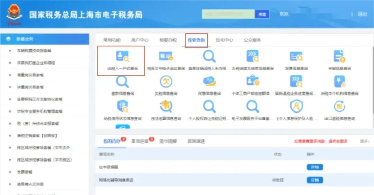Open 税务文书电子送达查询 icon
This screenshot has width=374, height=195.
166,56
